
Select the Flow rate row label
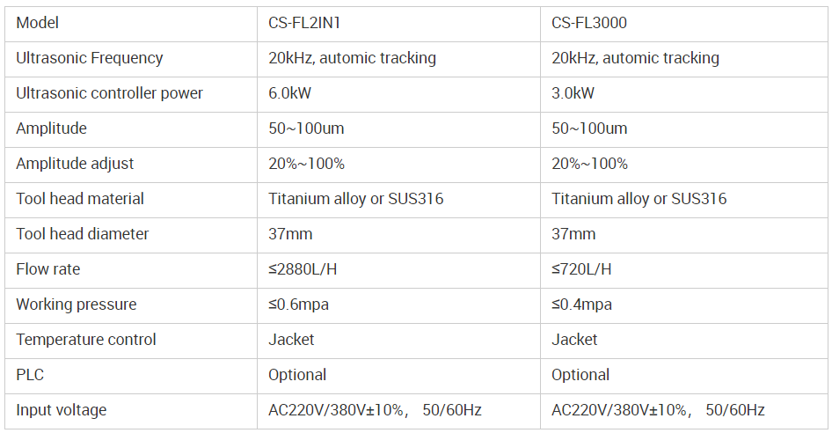pos(47,269)
